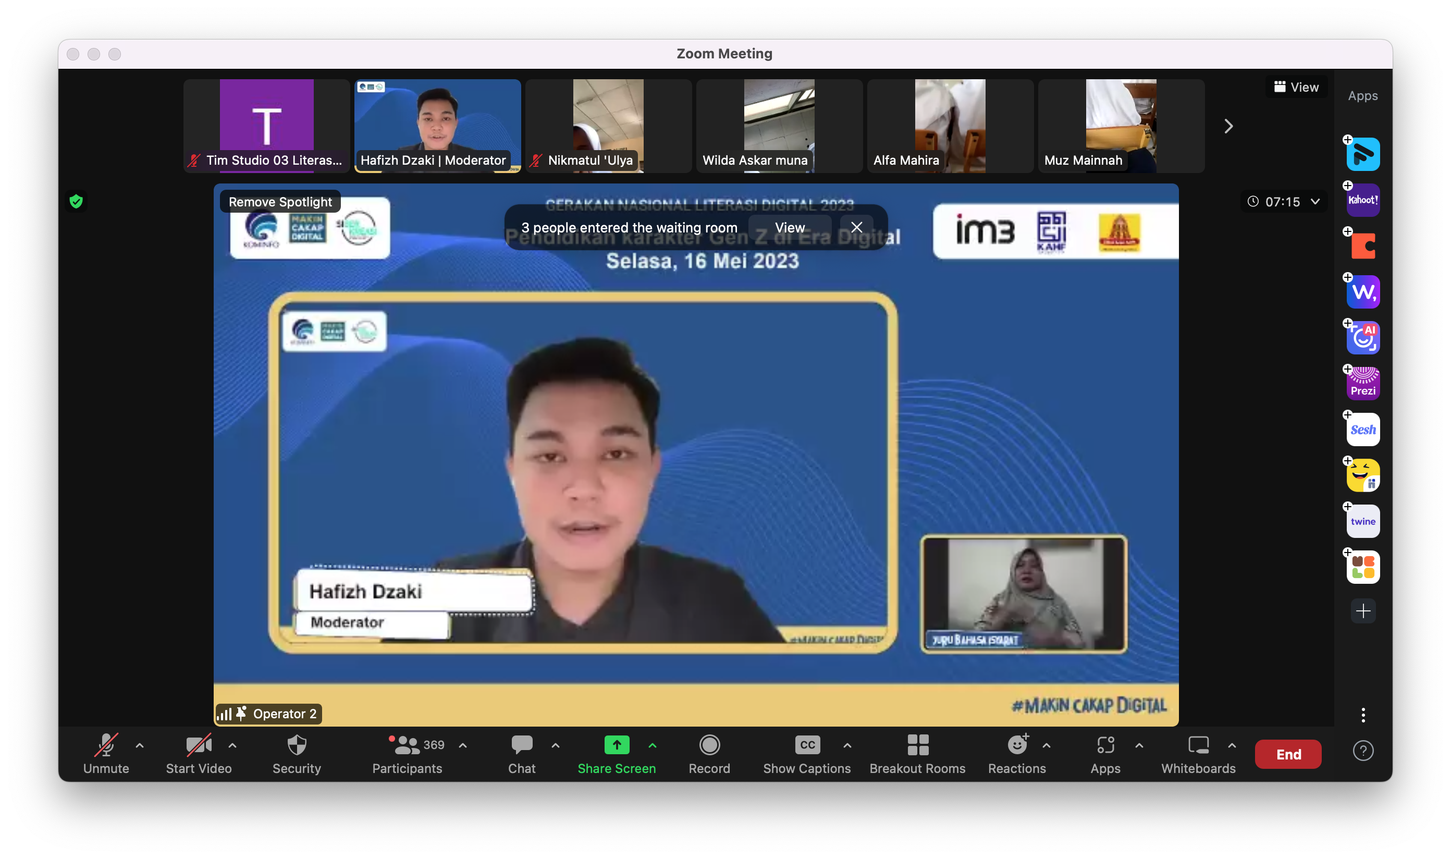The image size is (1451, 859).
Task: Add the yellow laughing emoji app
Action: [1362, 475]
